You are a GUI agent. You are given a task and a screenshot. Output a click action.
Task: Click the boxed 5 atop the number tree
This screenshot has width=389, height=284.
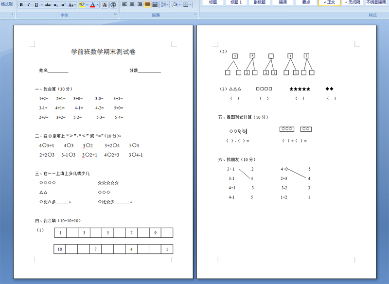(235, 56)
